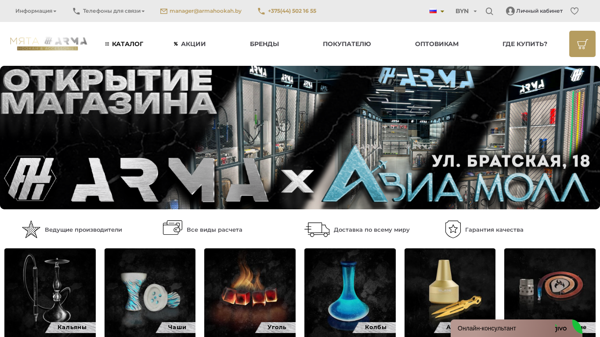Click the shield quality guarantee icon

tap(453, 229)
